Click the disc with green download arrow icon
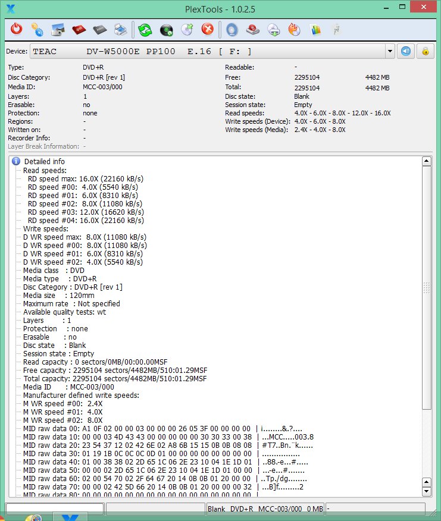Image resolution: width=441 pixels, height=521 pixels. 274,30
